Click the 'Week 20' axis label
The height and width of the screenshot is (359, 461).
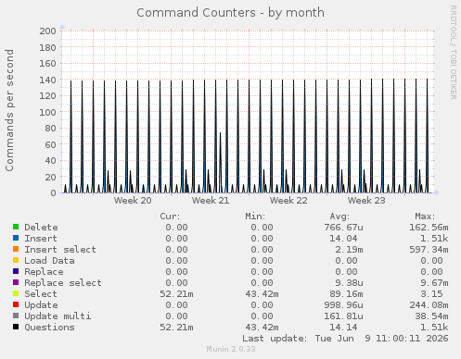(x=133, y=201)
